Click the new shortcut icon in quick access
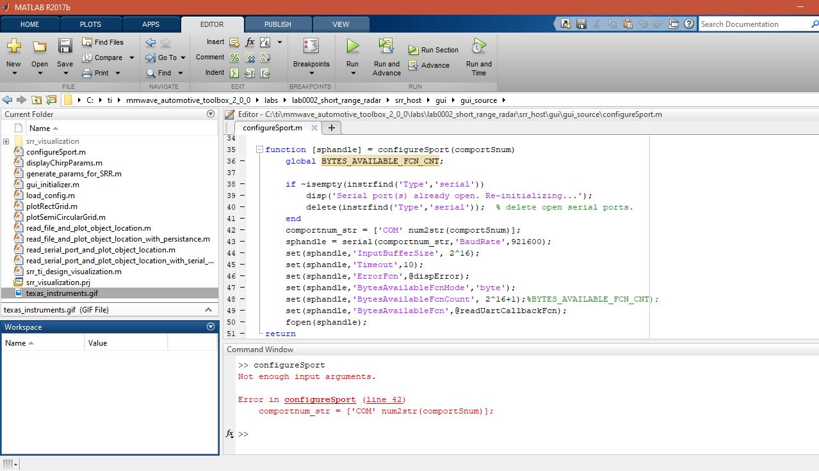 point(565,24)
